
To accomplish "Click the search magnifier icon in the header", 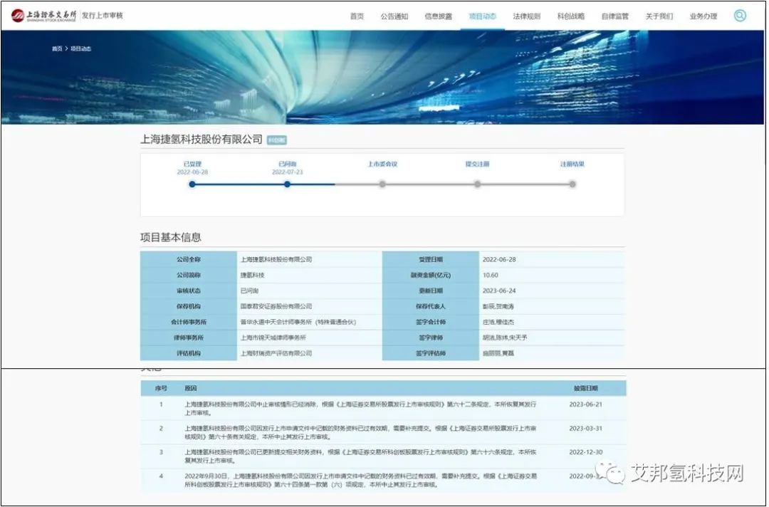I will [740, 16].
